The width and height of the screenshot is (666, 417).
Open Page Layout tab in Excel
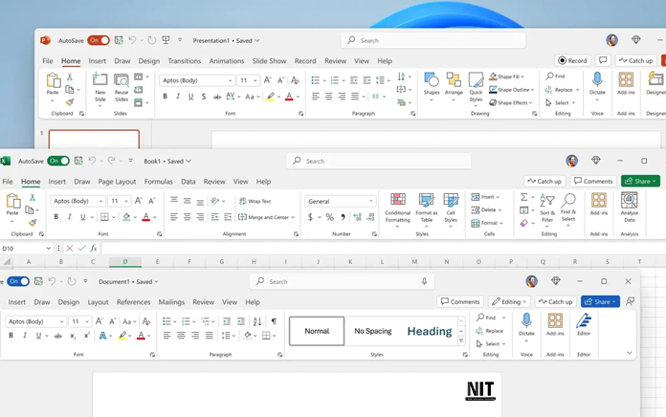117,182
